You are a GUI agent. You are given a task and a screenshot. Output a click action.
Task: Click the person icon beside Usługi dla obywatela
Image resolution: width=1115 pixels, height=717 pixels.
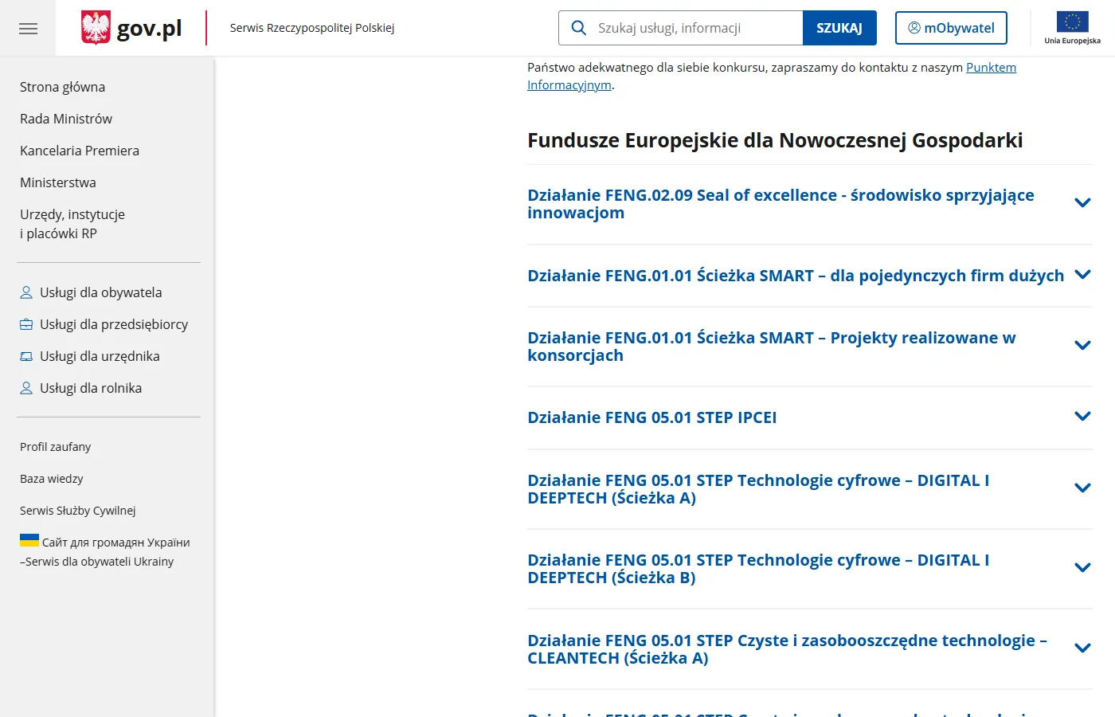[x=26, y=292]
